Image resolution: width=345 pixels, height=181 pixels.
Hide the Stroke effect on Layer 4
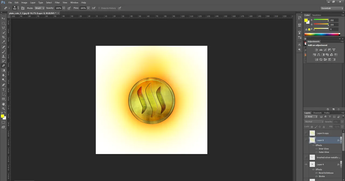tap(316, 176)
